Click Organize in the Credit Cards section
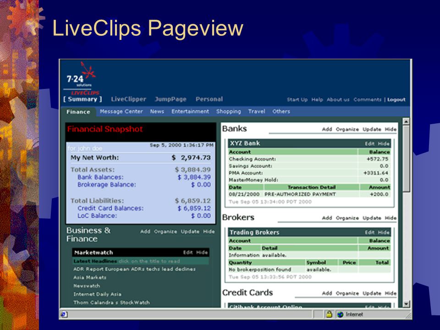Viewport: 440px width, 330px height. pyautogui.click(x=347, y=293)
